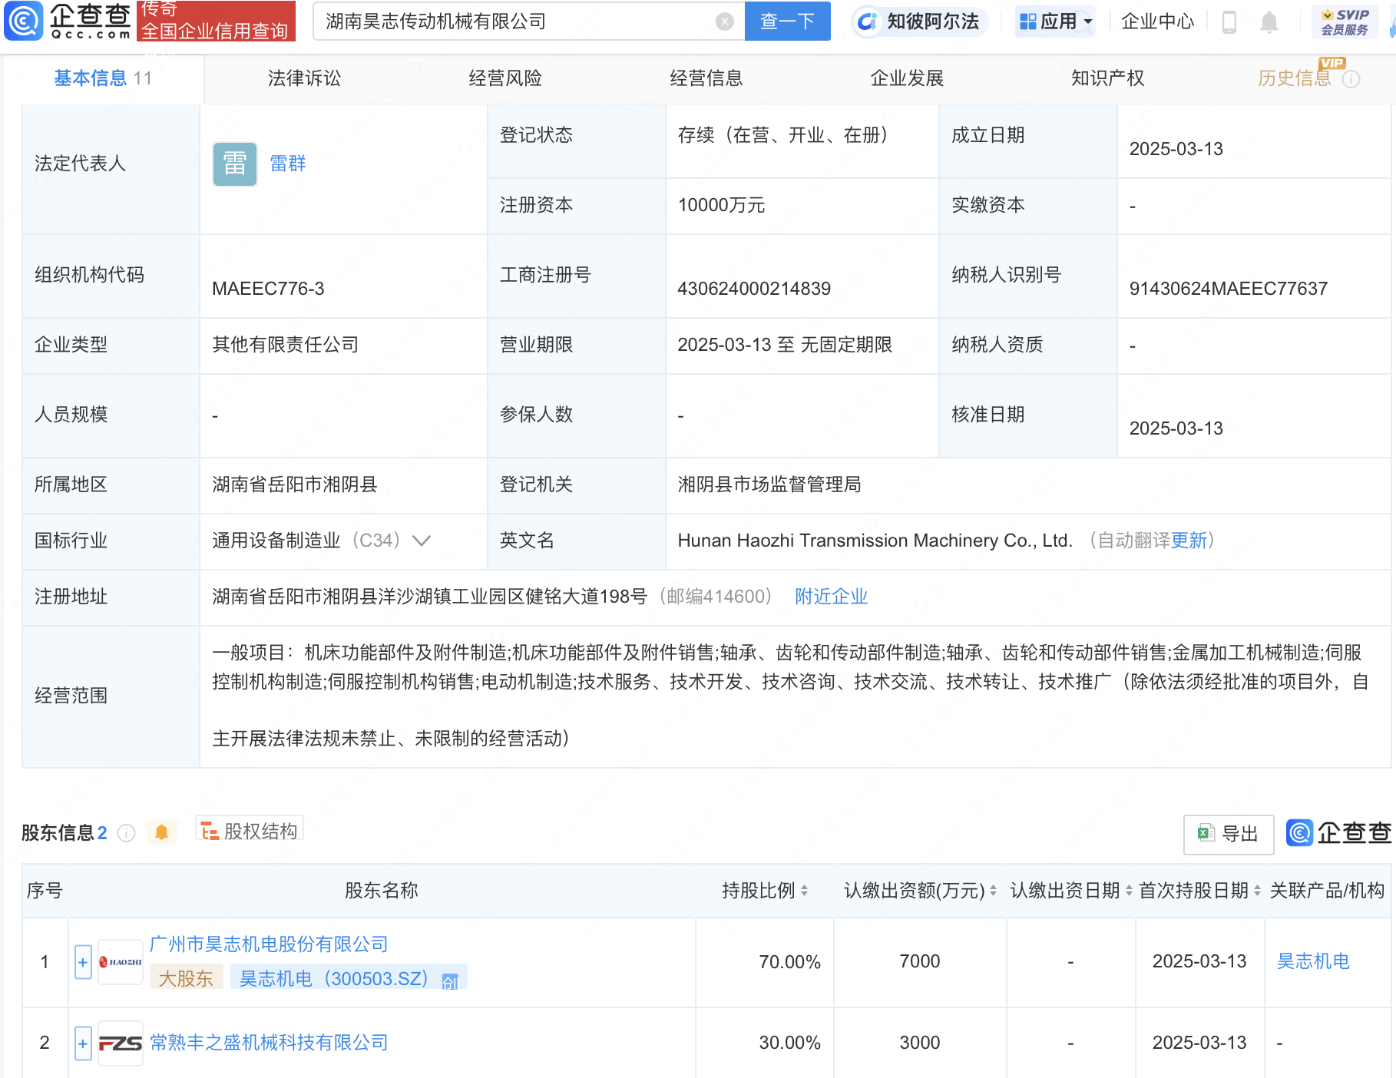
Task: Select 3000 subscribed capital cell
Action: coord(920,1043)
